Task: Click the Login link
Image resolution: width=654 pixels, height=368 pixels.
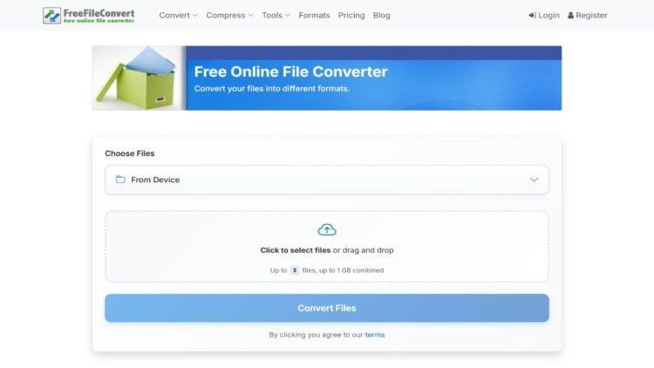Action: (x=544, y=16)
